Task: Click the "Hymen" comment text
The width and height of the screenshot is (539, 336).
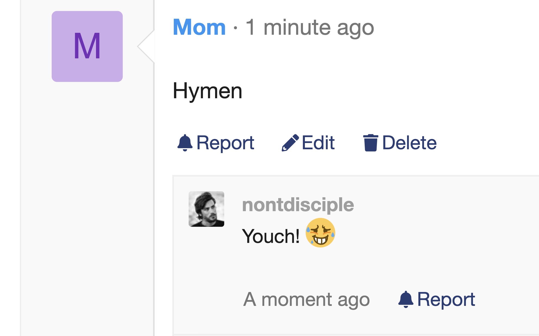Action: (207, 91)
